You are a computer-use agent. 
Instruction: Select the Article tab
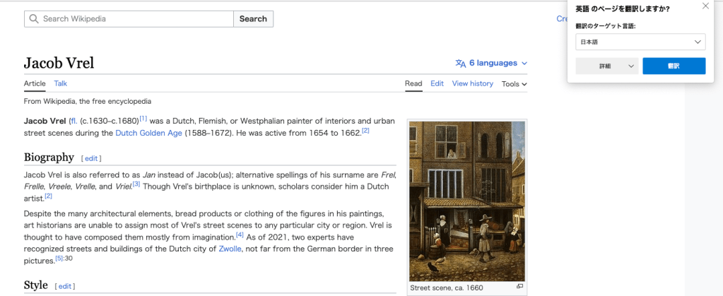35,83
